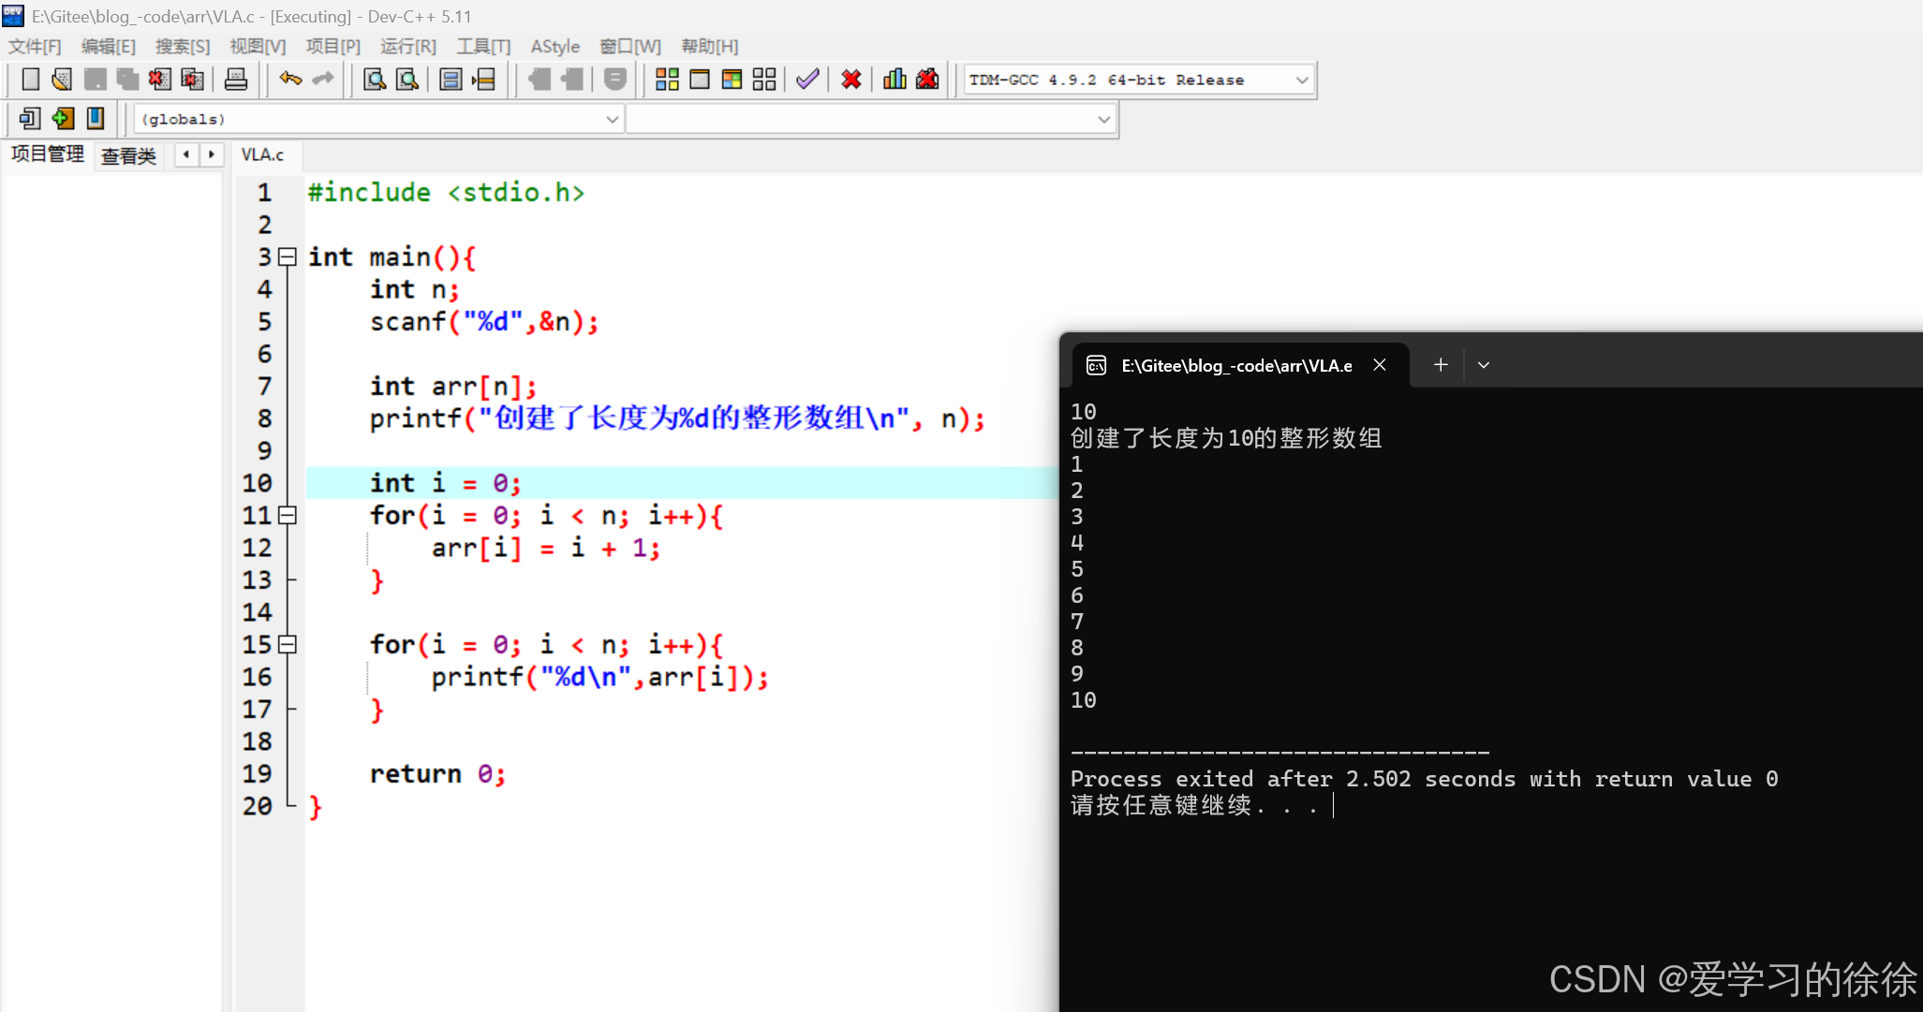The height and width of the screenshot is (1012, 1923).
Task: Click the left panel tab scroll left arrow
Action: pos(186,154)
